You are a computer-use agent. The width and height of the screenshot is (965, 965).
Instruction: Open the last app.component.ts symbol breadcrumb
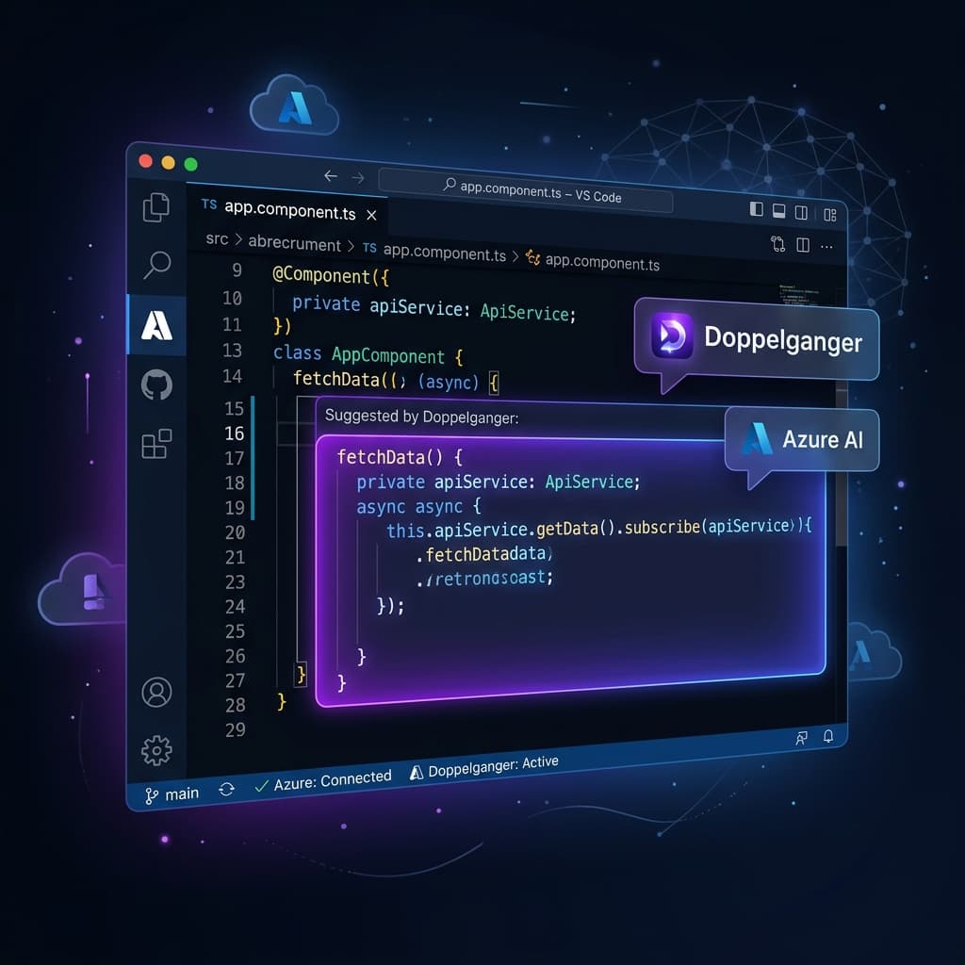[594, 262]
